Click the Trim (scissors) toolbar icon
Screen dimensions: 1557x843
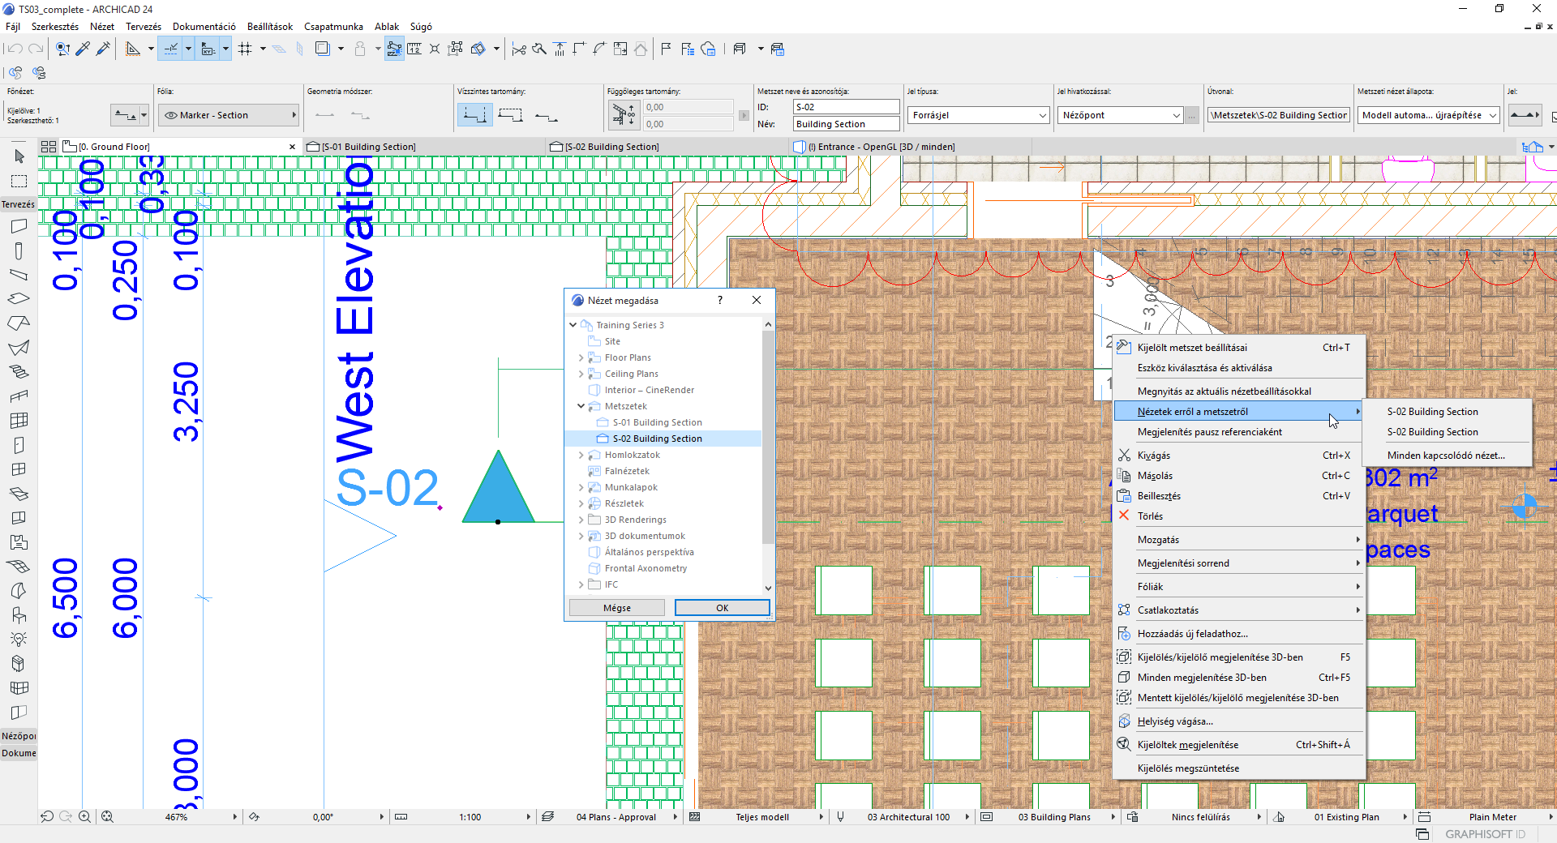(x=518, y=49)
